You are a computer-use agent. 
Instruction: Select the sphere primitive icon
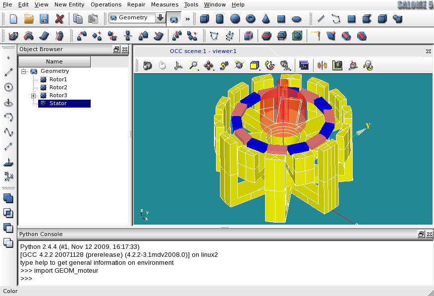pos(235,19)
